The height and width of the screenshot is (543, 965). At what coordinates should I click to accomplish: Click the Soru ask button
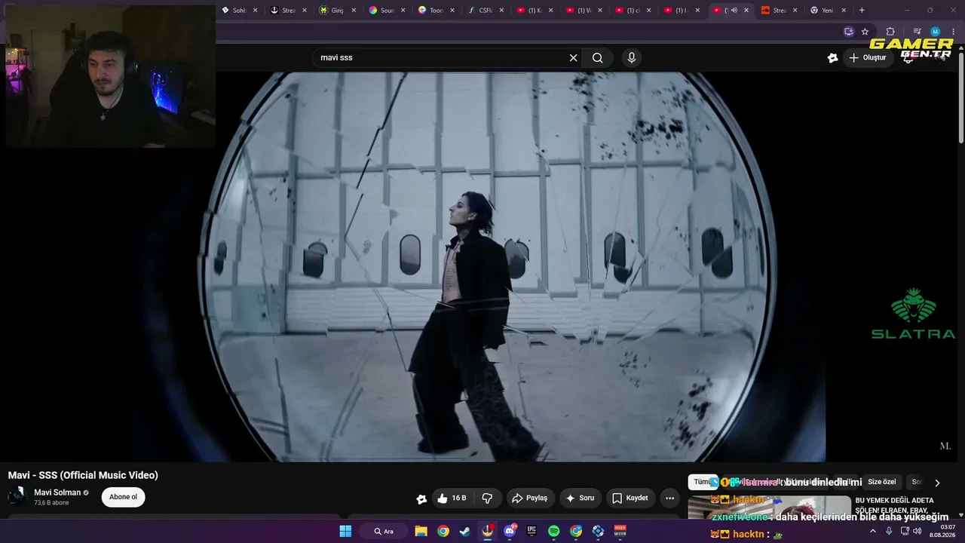(x=581, y=498)
